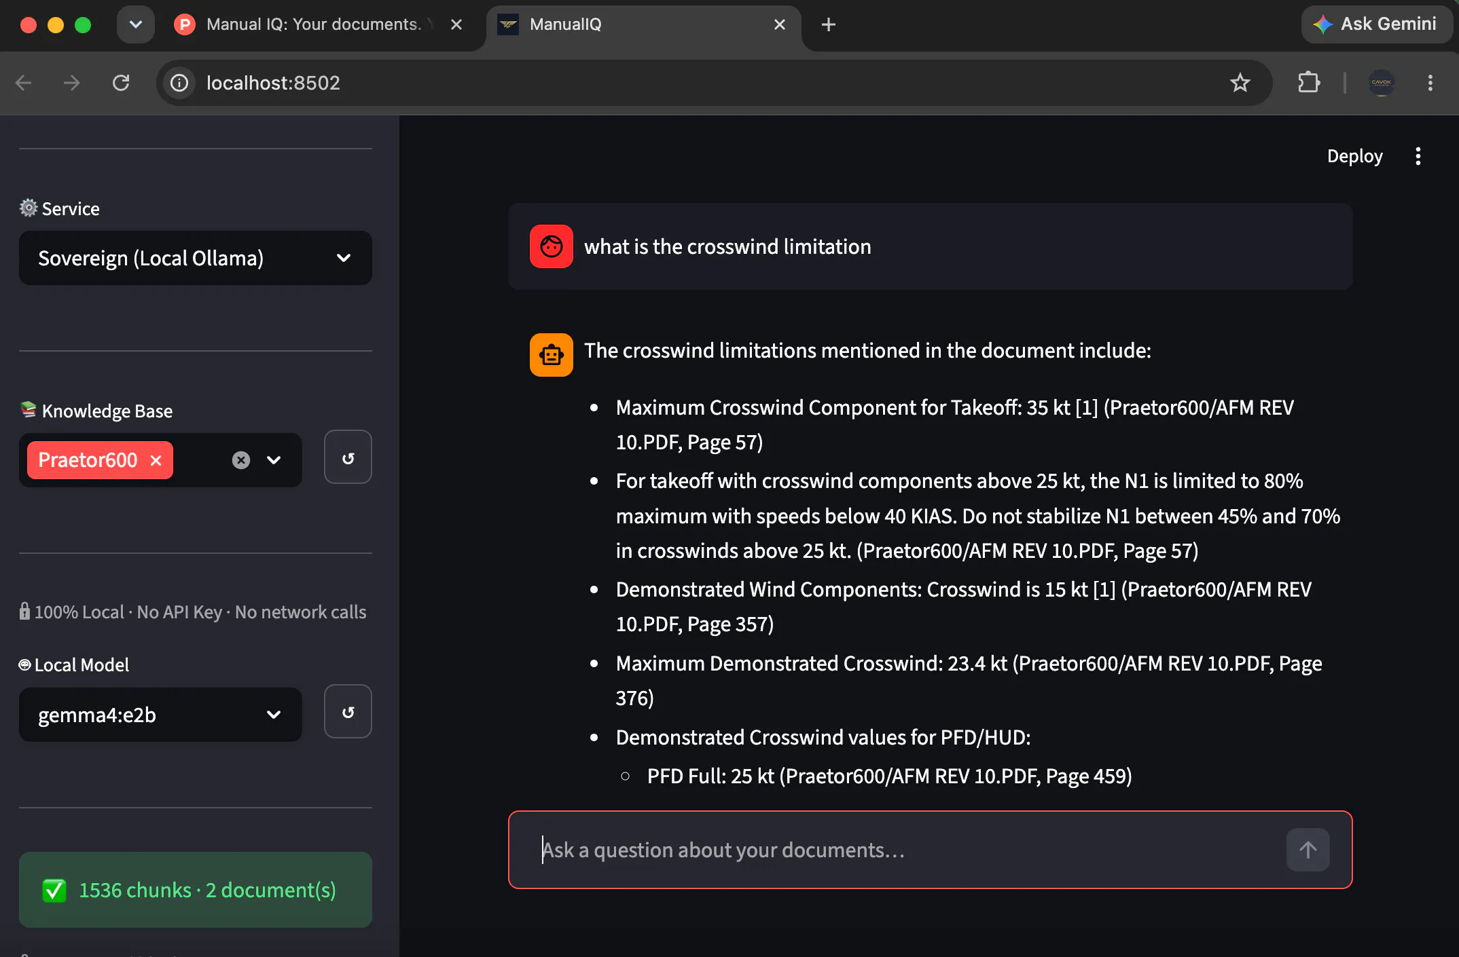The height and width of the screenshot is (957, 1459).
Task: Click the Ask Gemini button
Action: pos(1375,24)
